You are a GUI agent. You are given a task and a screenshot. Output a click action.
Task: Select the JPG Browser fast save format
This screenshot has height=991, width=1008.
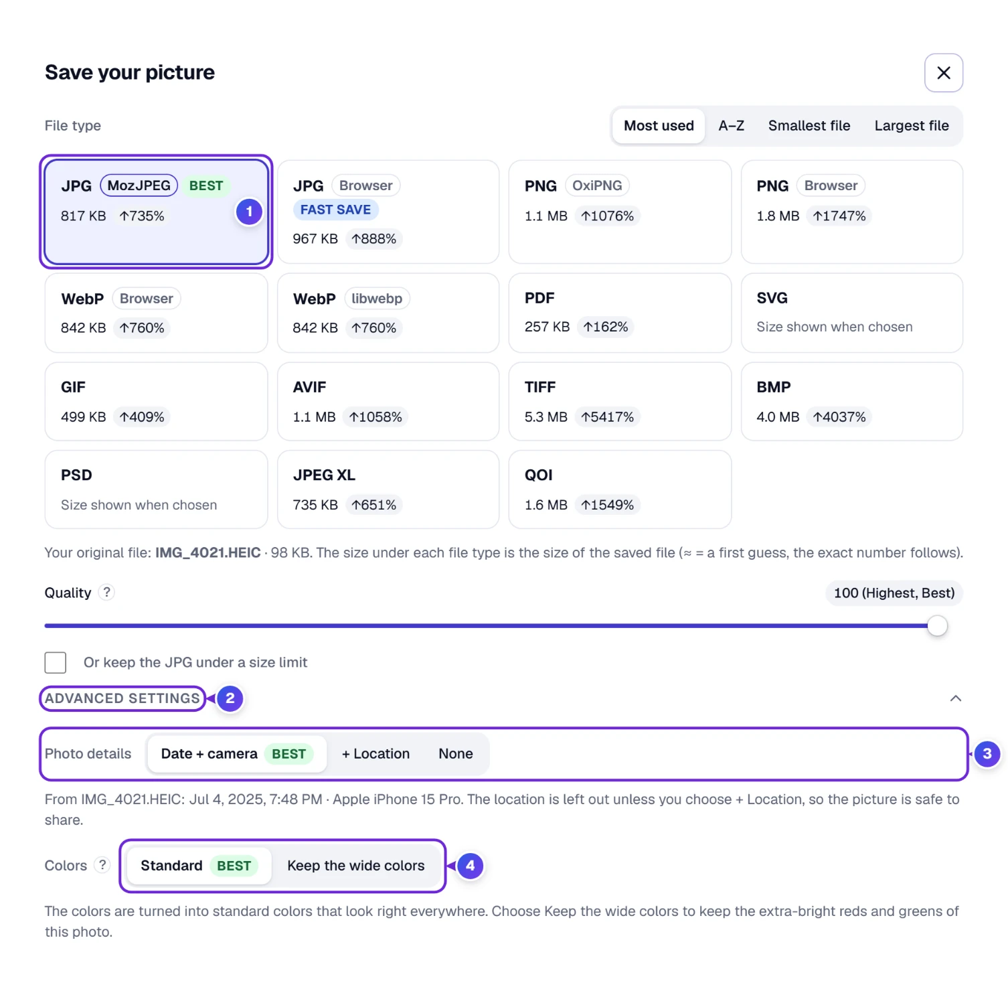pos(388,212)
